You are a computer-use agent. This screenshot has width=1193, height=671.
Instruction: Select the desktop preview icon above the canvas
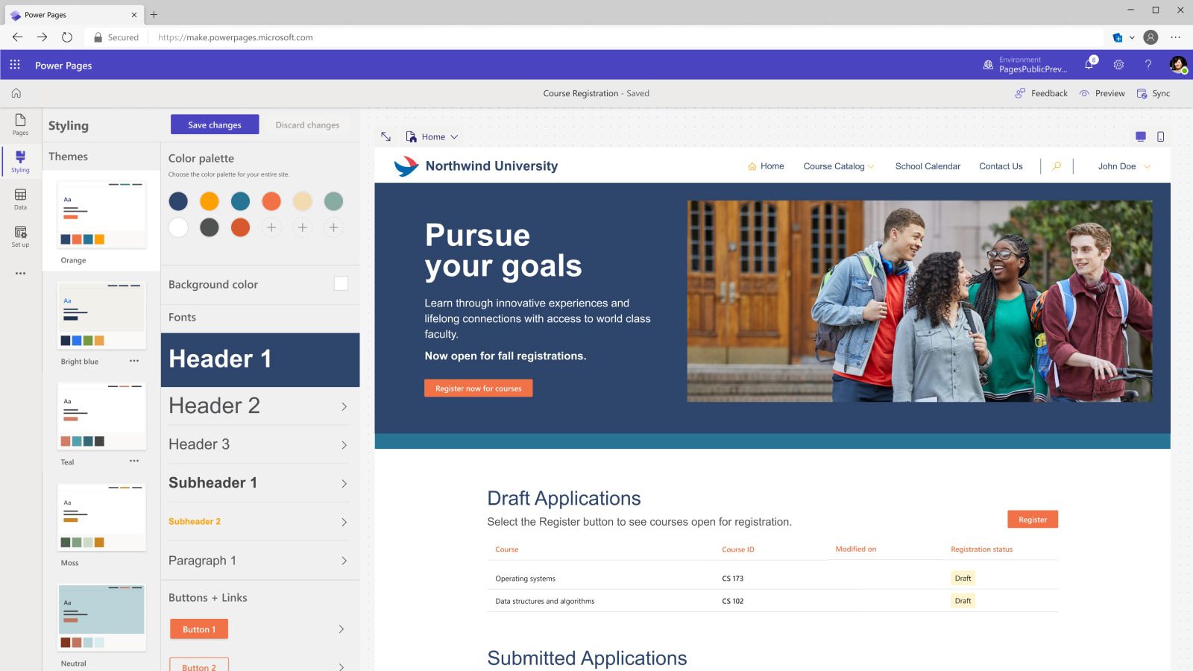pyautogui.click(x=1140, y=136)
